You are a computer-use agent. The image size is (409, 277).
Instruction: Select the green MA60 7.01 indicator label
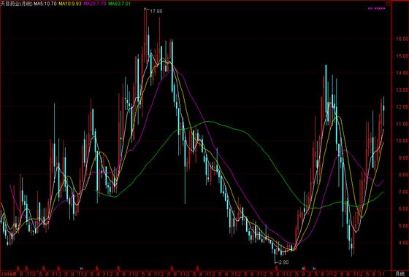click(120, 4)
